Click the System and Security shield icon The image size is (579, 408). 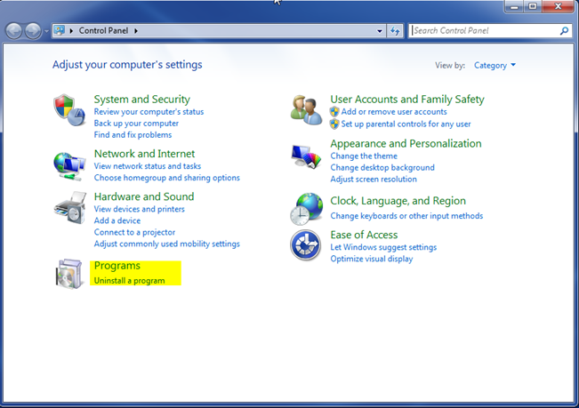coord(69,110)
